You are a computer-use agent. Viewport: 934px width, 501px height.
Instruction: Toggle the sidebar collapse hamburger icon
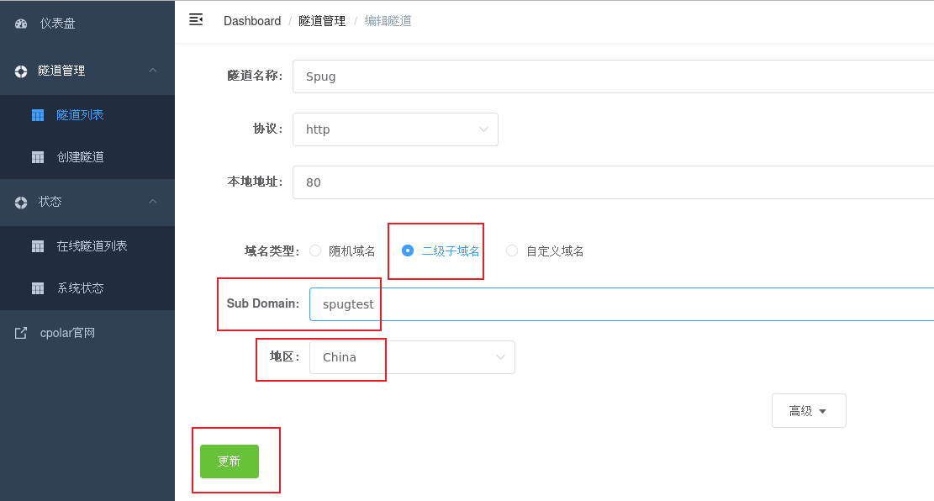click(196, 19)
